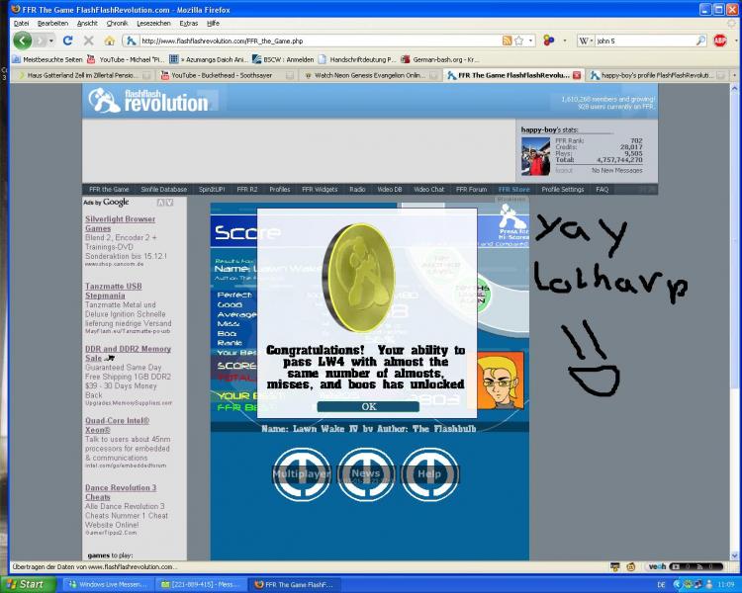Open Profiles nav link
The image size is (742, 593).
[x=280, y=189]
